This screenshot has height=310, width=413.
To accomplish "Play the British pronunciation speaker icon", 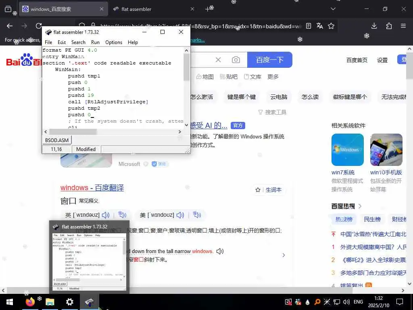I will pyautogui.click(x=106, y=215).
